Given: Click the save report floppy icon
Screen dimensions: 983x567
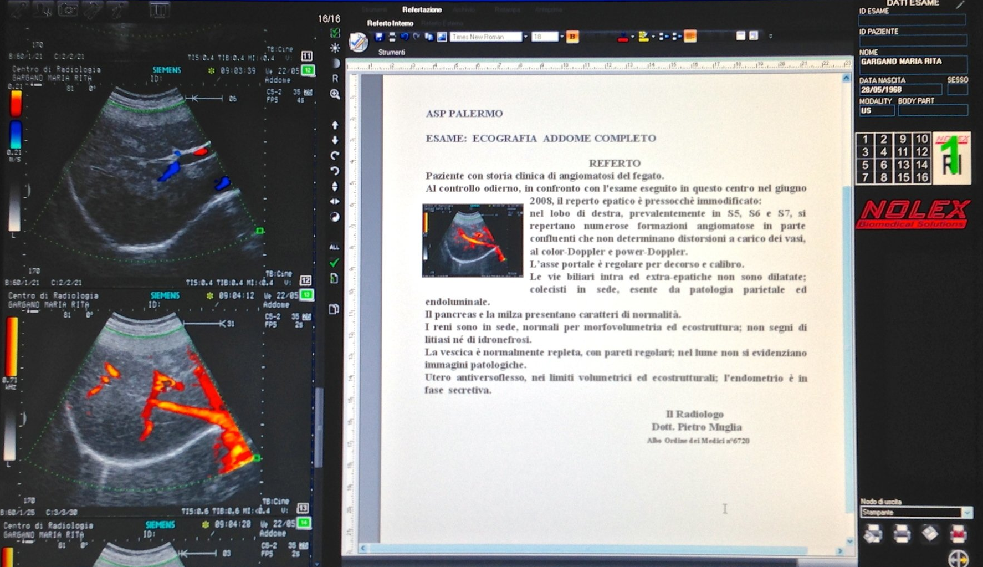Looking at the screenshot, I should pos(379,37).
